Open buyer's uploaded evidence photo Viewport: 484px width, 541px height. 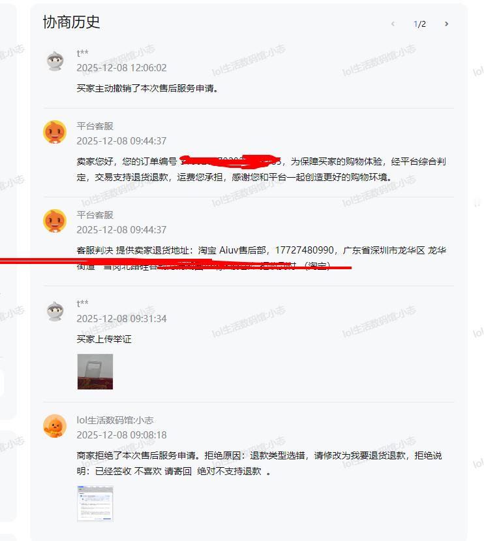(x=95, y=372)
